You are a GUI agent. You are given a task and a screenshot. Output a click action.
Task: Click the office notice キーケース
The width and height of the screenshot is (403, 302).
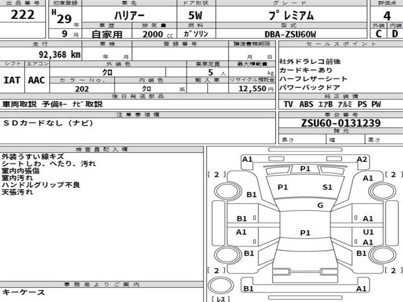[23, 292]
